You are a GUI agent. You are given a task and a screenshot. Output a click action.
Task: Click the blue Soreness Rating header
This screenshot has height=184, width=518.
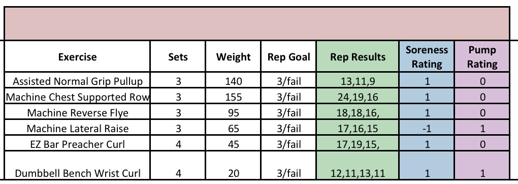tap(427, 56)
